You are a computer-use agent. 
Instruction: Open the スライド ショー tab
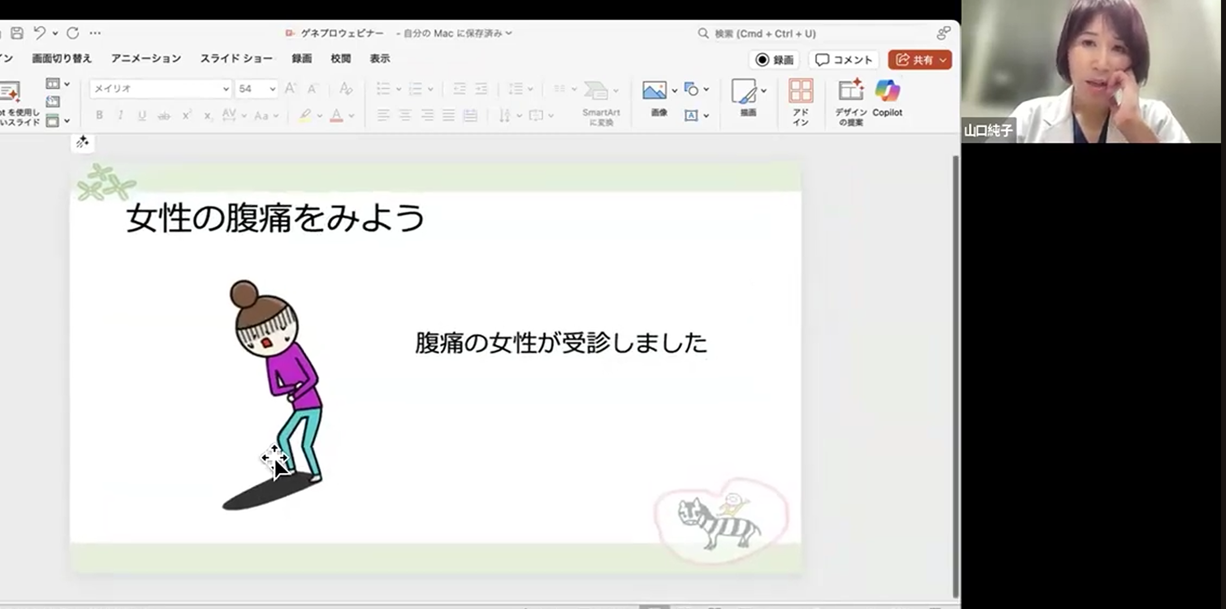tap(236, 59)
